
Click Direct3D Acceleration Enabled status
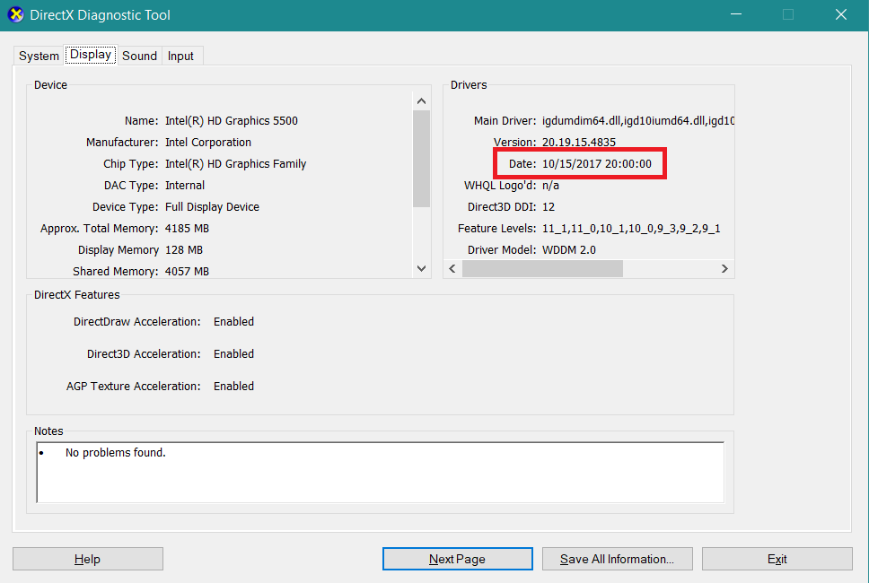233,353
